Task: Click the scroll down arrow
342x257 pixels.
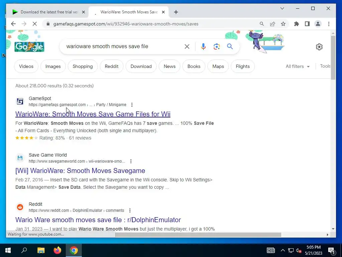Action: point(333,229)
